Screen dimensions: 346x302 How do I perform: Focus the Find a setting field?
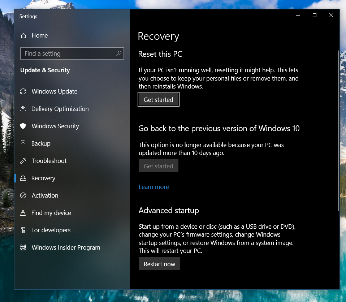[x=72, y=53]
